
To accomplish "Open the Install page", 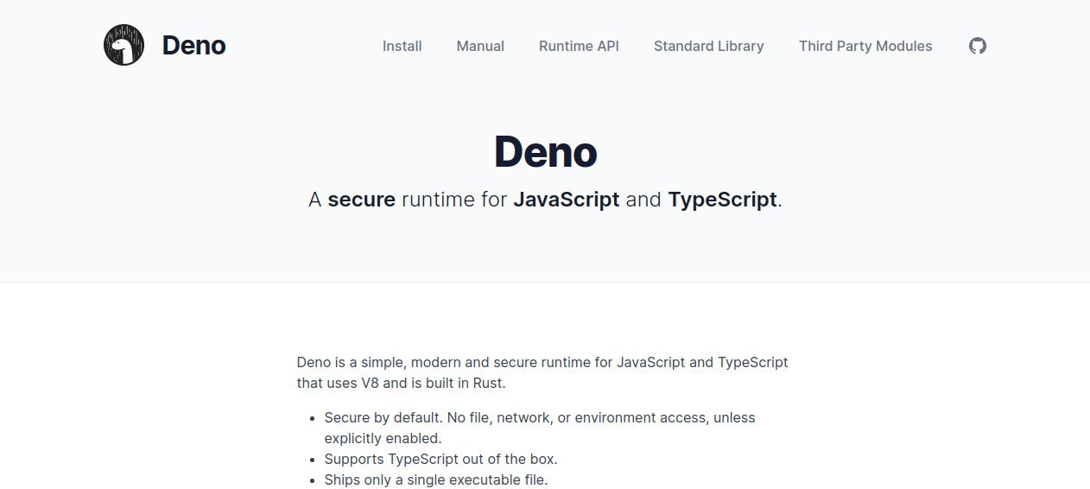I will tap(402, 46).
